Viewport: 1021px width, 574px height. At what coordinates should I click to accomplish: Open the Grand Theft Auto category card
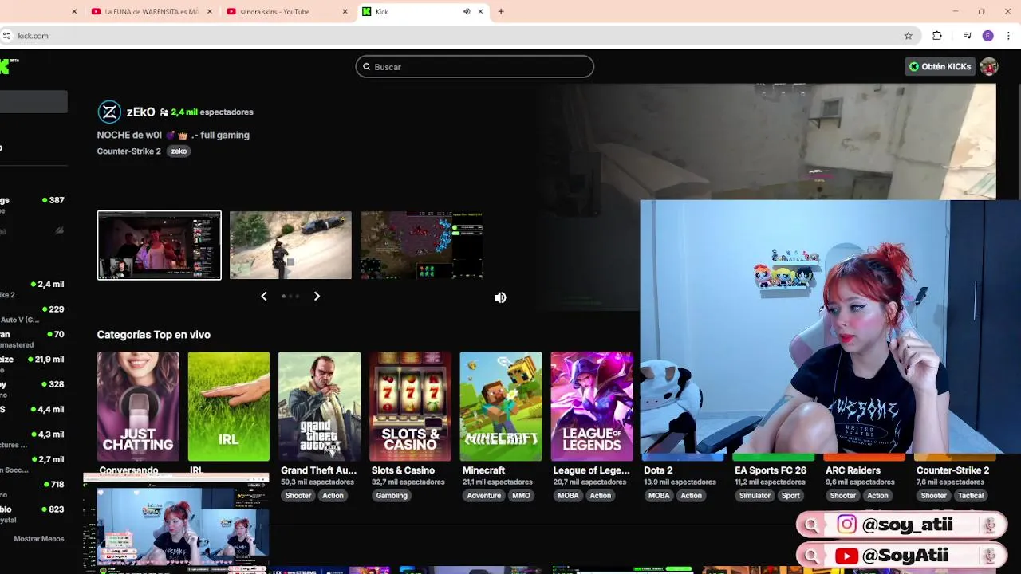(319, 407)
